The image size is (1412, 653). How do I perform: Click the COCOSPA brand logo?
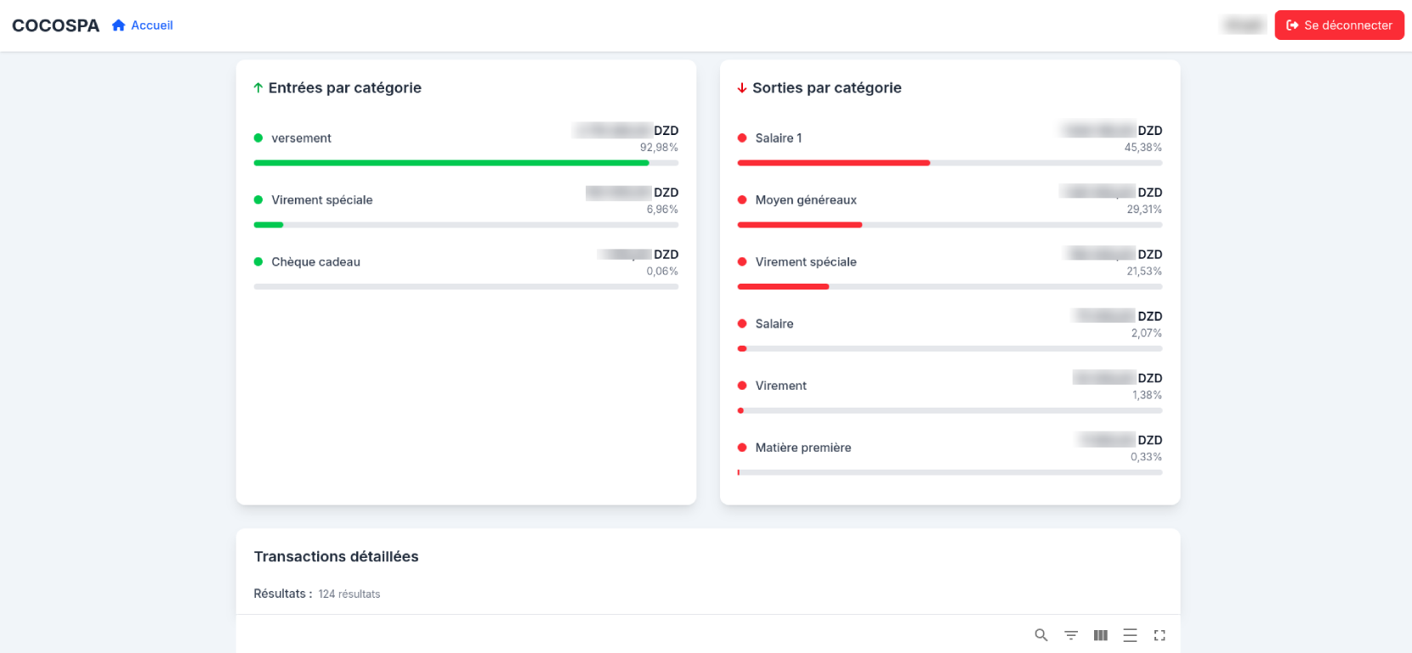point(55,25)
